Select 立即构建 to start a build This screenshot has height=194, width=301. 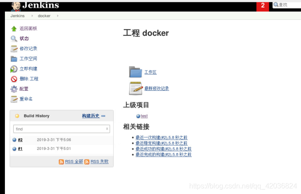[x=28, y=69]
